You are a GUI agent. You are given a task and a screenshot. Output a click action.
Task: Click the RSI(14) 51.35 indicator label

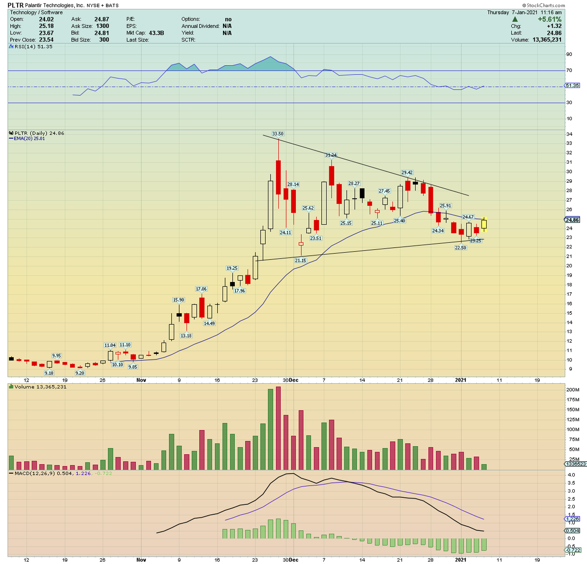[x=34, y=47]
